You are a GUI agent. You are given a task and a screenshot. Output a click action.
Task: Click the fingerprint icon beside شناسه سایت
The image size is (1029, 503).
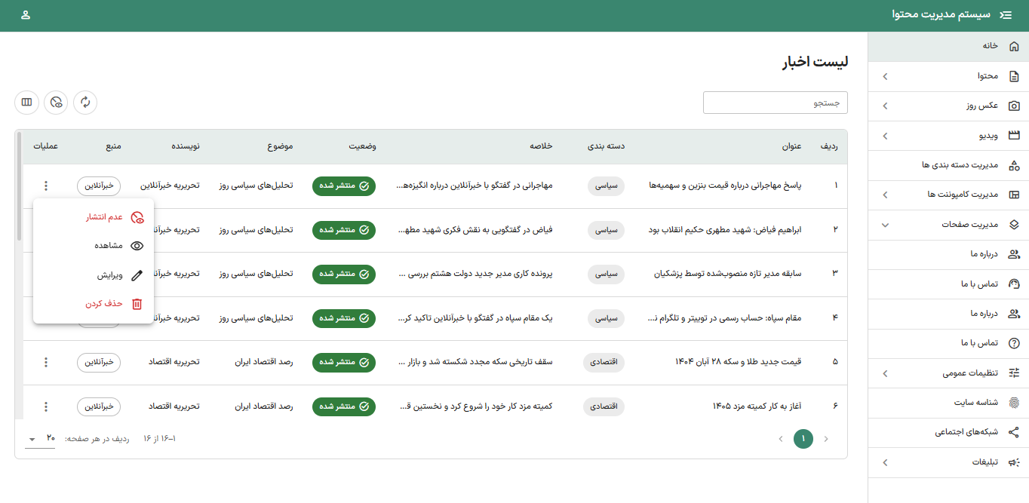click(1015, 402)
